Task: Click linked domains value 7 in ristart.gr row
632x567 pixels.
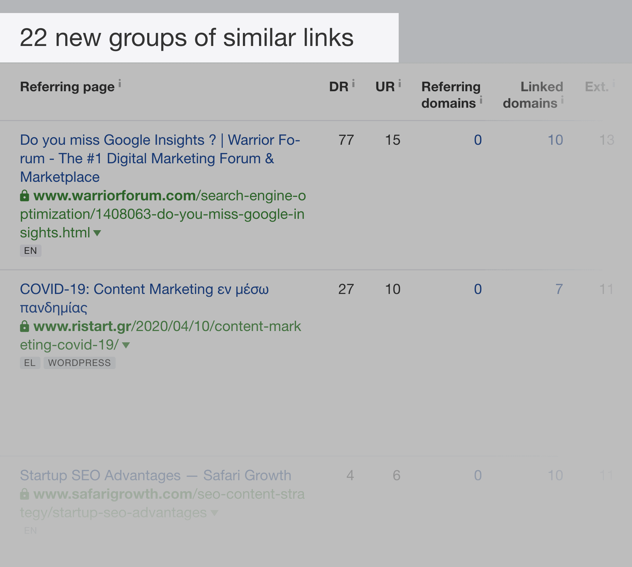Action: point(559,289)
